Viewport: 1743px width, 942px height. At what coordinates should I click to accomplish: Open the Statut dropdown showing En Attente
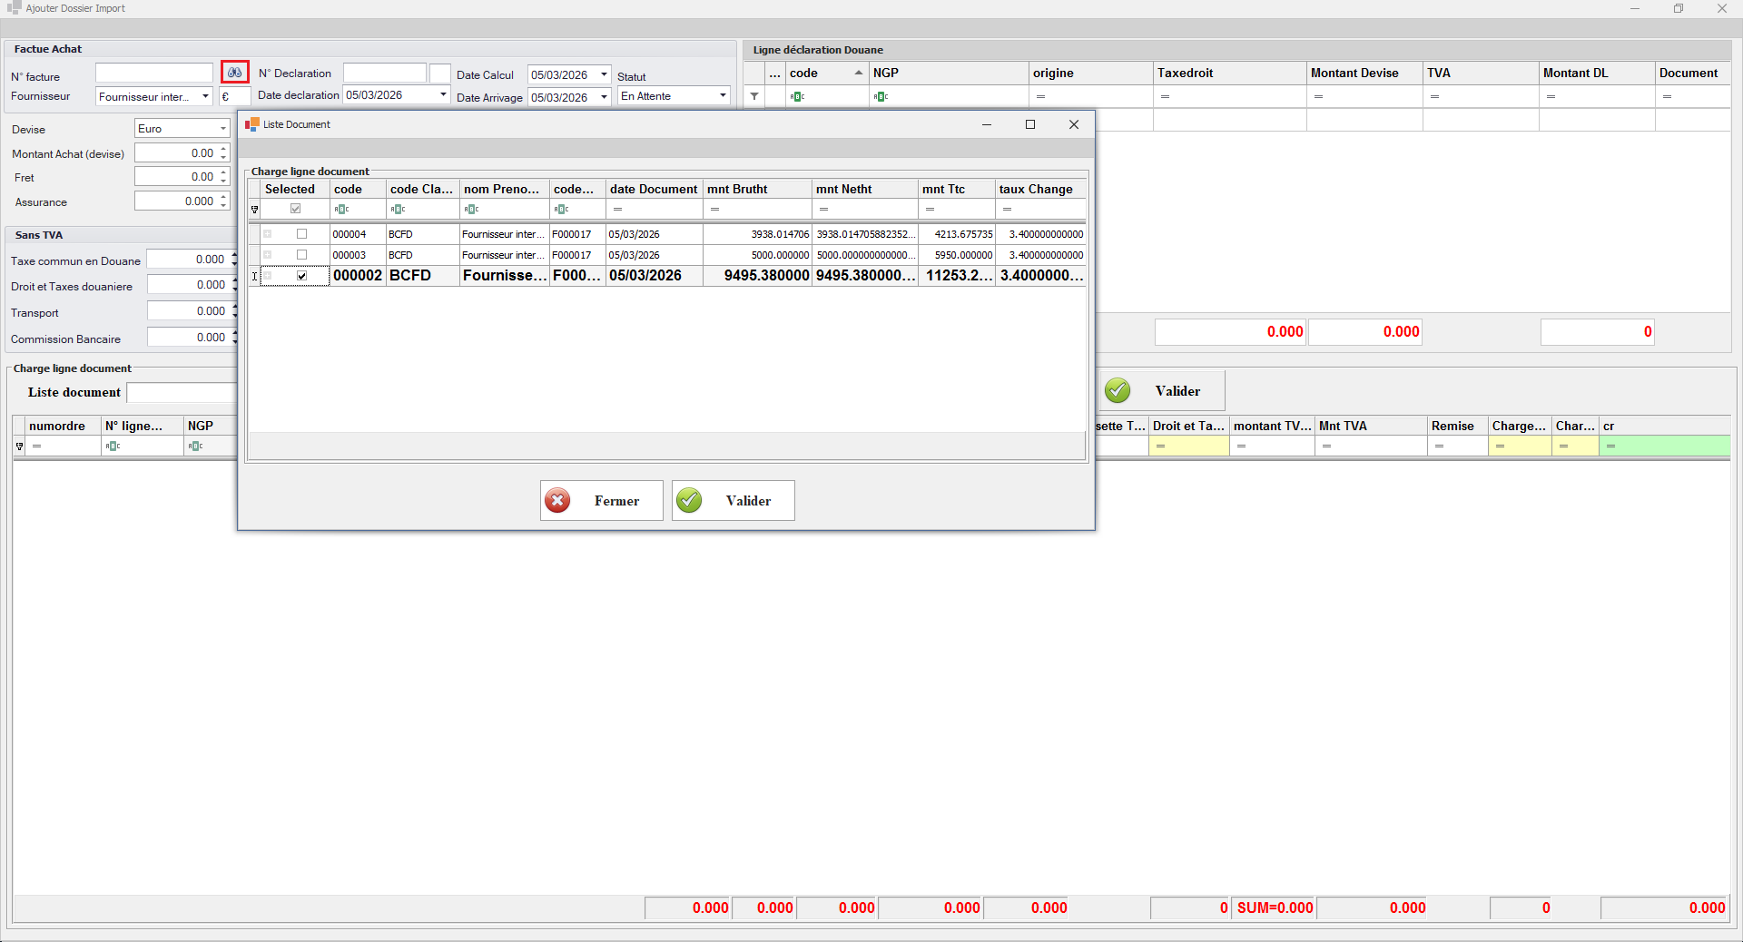tap(723, 96)
